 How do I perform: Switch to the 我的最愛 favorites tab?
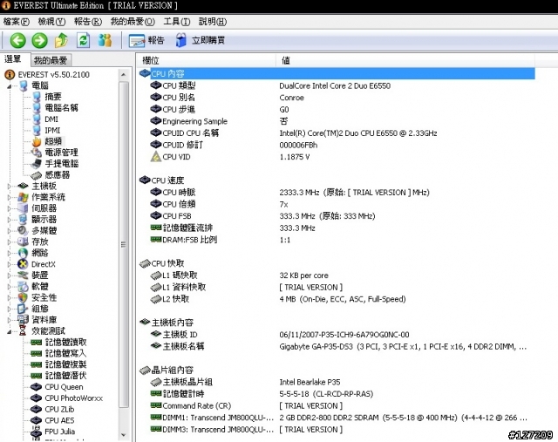click(51, 60)
